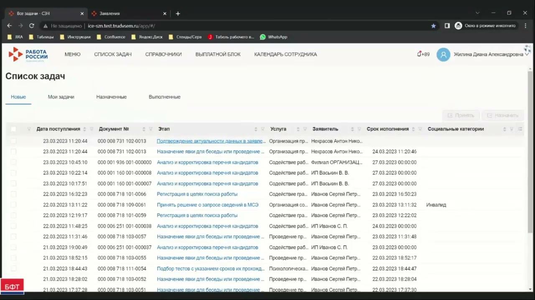Screen dimensions: 535x300
Task: Click the browser address bar URL
Action: pyautogui.click(x=121, y=26)
